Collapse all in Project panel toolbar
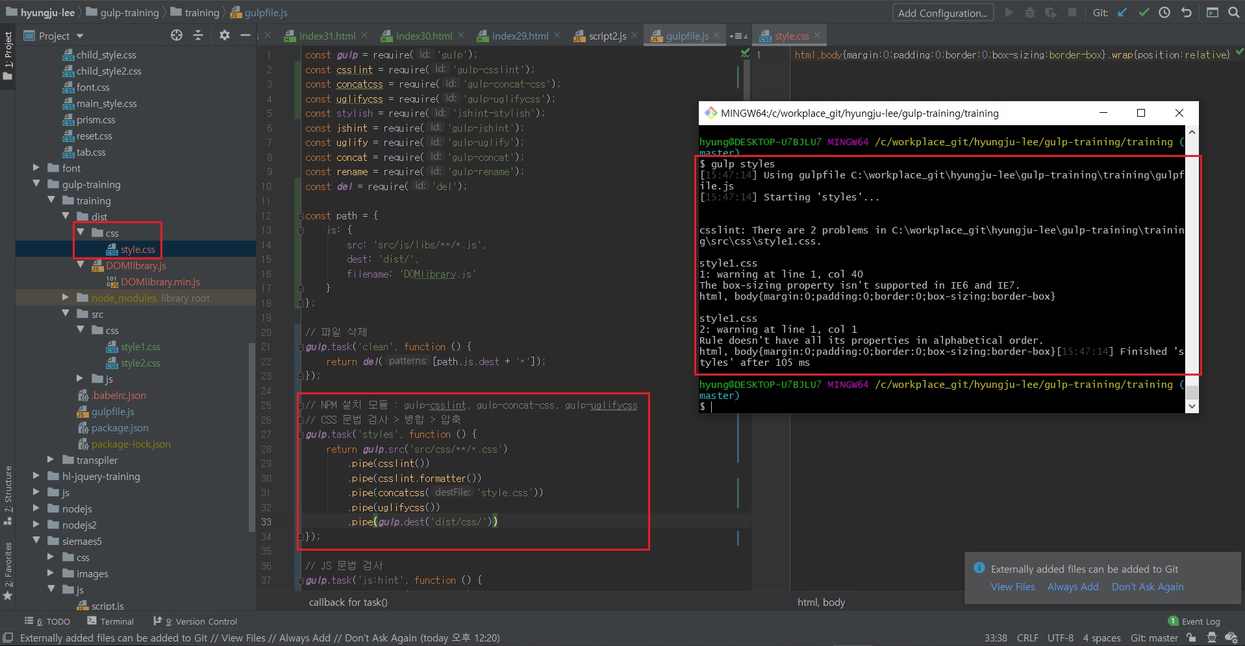The image size is (1245, 646). pyautogui.click(x=198, y=36)
